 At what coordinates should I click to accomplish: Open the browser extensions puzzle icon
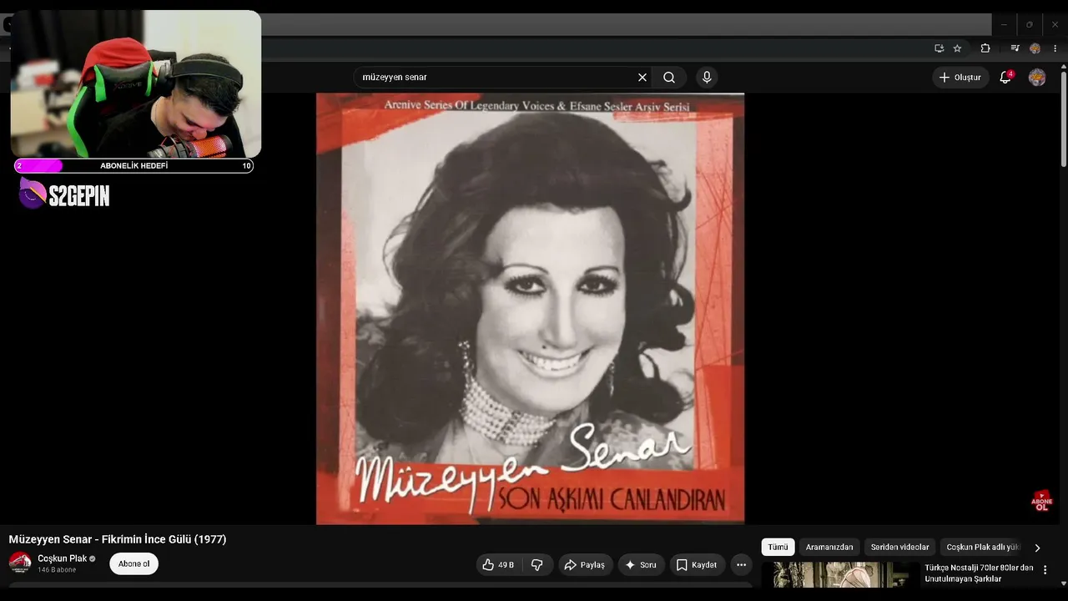(985, 48)
